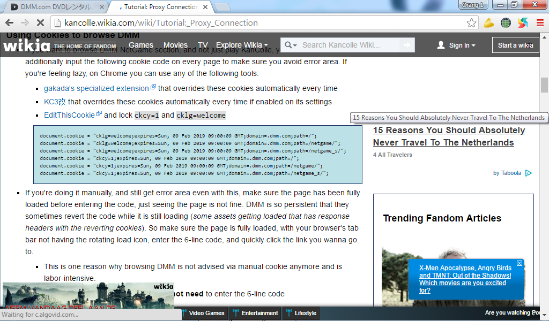Image resolution: width=549 pixels, height=321 pixels.
Task: Click the wikia banner ad at bottom left
Action: (x=88, y=295)
